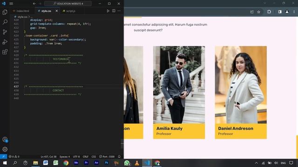Click the .team-container .card .info selector

click(47, 36)
